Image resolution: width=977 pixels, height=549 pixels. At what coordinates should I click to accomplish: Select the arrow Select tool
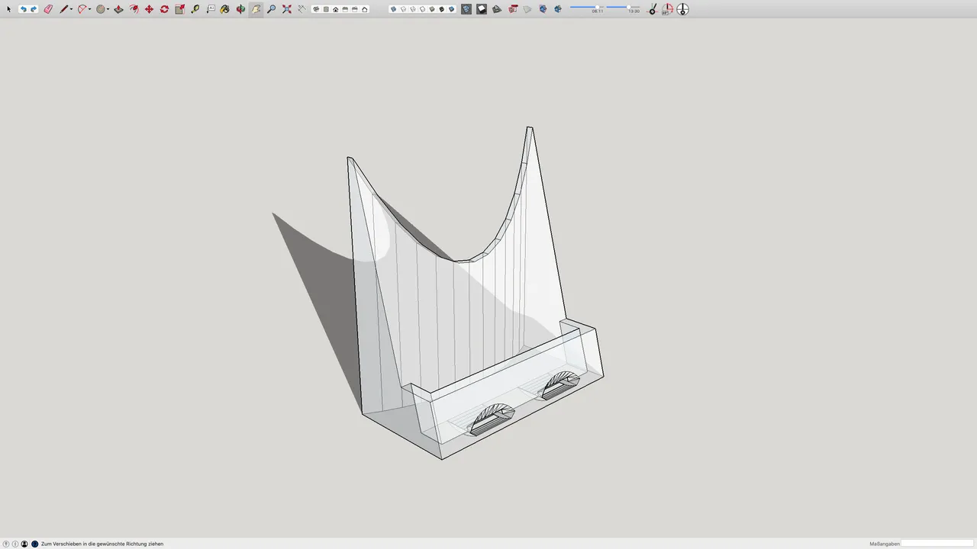tap(8, 9)
